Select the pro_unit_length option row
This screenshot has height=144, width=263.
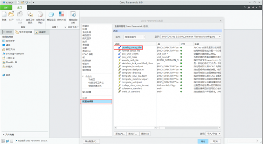point(130,54)
